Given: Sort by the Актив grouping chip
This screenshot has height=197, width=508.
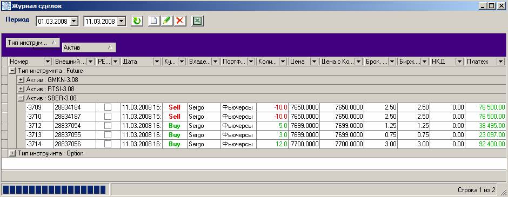Looking at the screenshot, I should point(89,47).
